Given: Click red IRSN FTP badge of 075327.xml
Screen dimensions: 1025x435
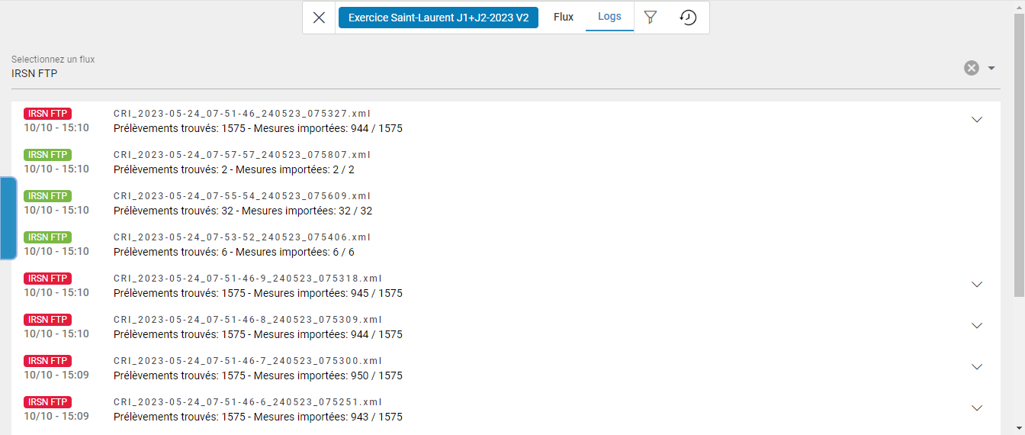Looking at the screenshot, I should pyautogui.click(x=47, y=114).
